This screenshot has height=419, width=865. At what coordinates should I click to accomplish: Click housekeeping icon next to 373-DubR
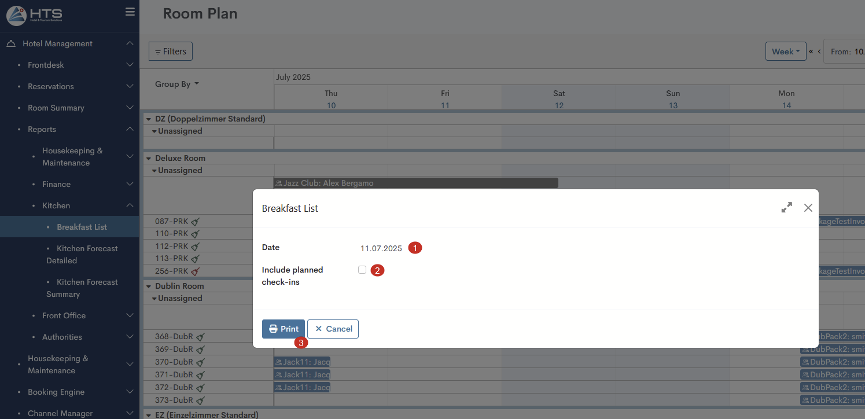pos(200,400)
